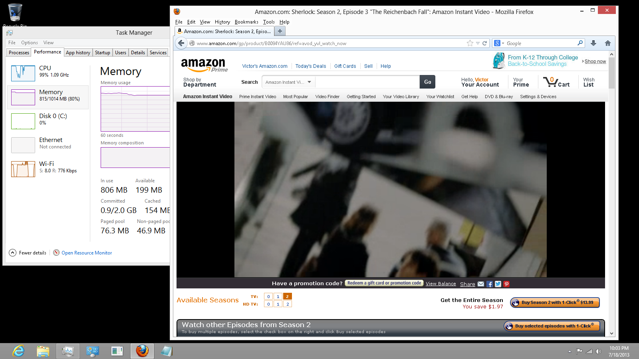639x359 pixels.
Task: Switch to the Details tab
Action: (x=138, y=53)
